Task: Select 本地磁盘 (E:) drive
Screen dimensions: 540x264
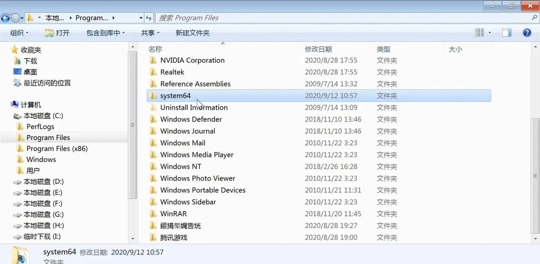Action: [38, 192]
